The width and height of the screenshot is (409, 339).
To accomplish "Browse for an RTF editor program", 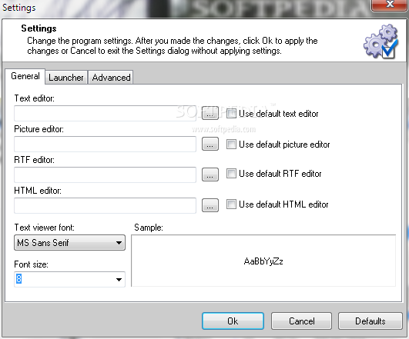I will (x=210, y=174).
